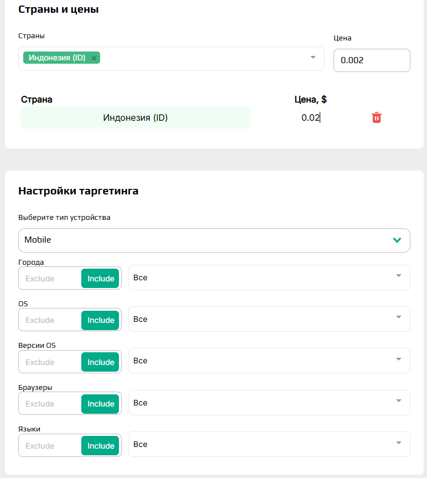Open the Браузеры Все dropdown
This screenshot has width=427, height=478.
click(x=269, y=403)
